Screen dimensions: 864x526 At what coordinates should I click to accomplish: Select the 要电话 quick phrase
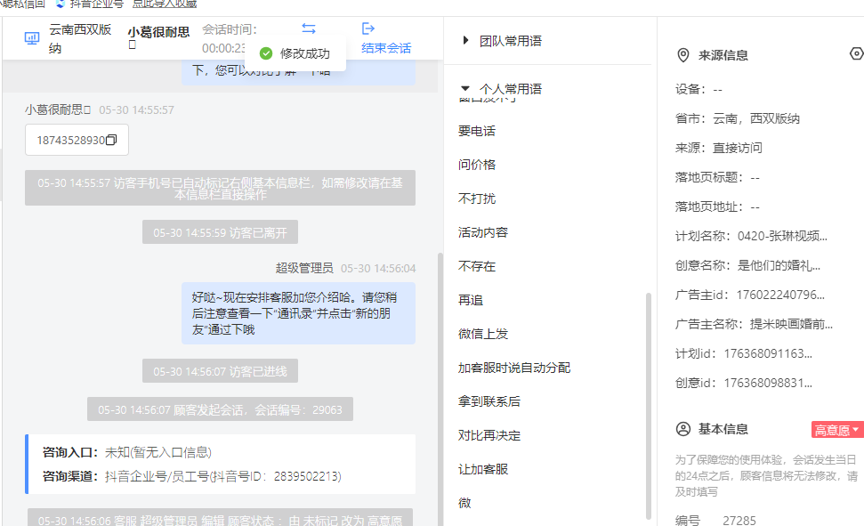477,131
